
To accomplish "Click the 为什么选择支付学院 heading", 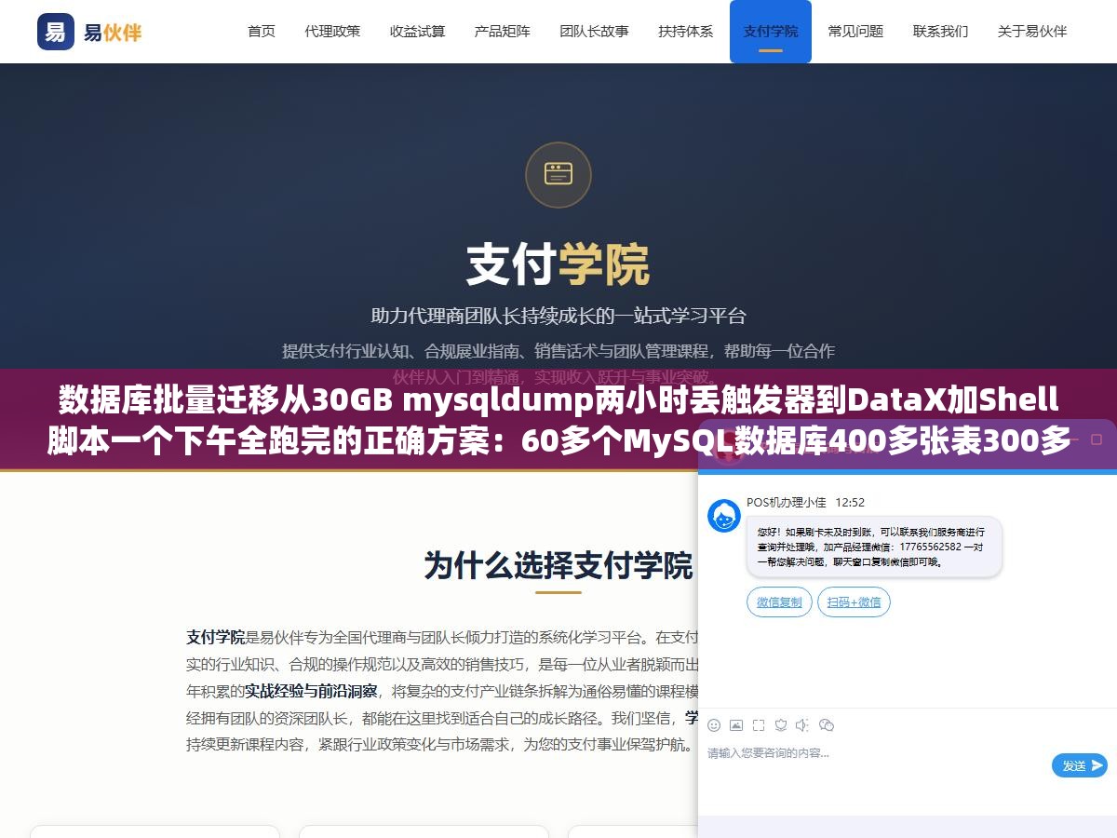I will 558,565.
